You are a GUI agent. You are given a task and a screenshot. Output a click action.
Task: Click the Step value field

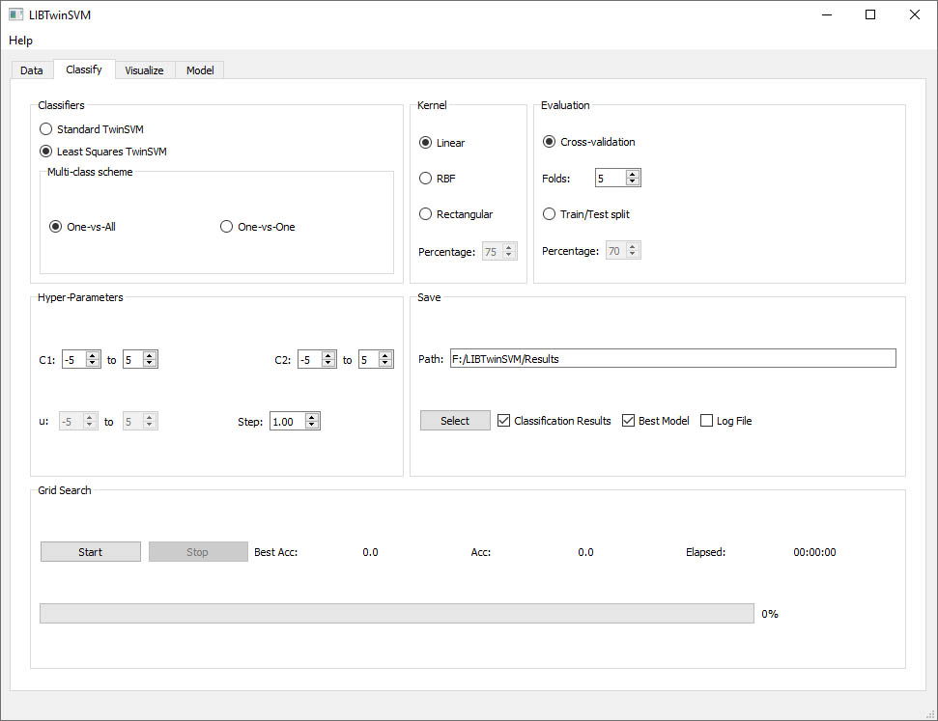point(288,421)
